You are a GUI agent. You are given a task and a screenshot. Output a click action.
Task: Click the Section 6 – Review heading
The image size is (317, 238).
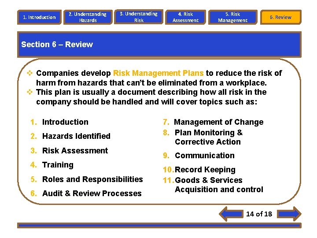point(57,45)
